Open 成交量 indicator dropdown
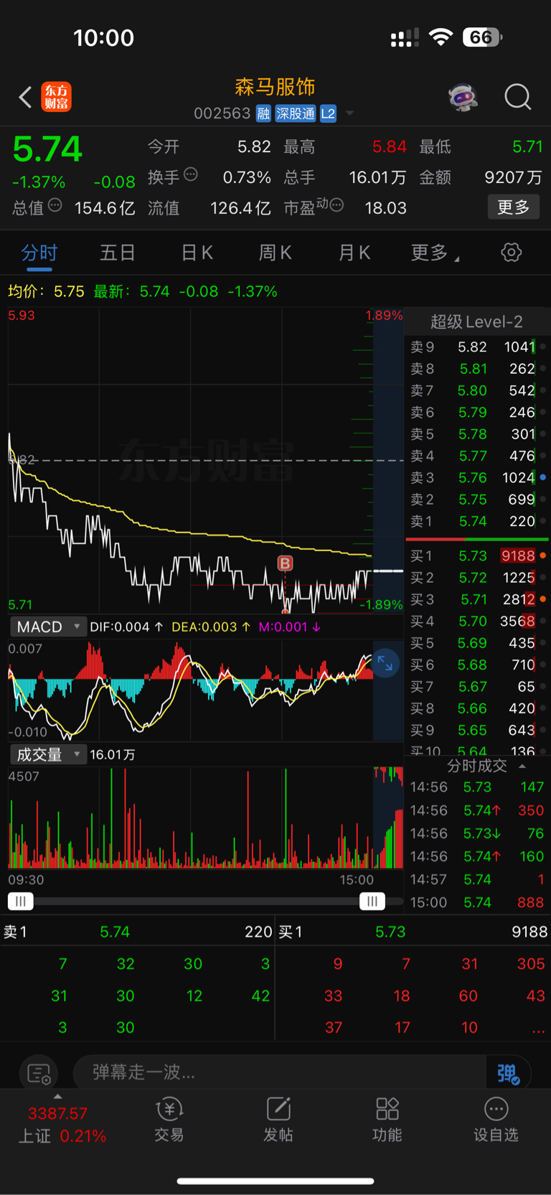This screenshot has width=551, height=1195. (47, 754)
